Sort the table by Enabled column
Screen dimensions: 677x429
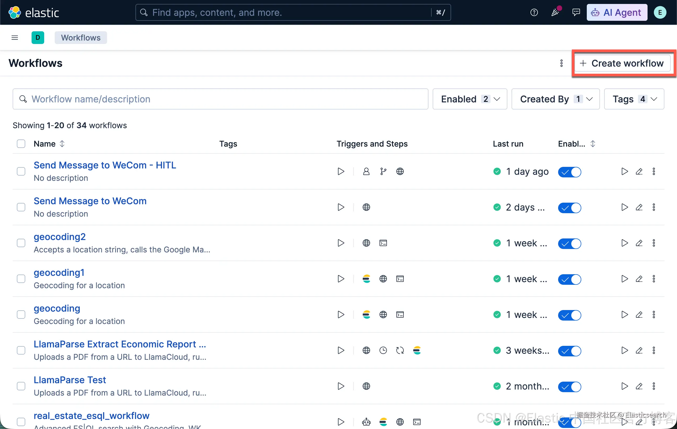click(x=577, y=144)
